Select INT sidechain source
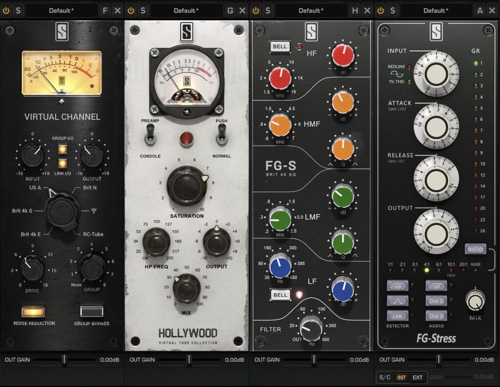500x387 pixels. [x=401, y=377]
